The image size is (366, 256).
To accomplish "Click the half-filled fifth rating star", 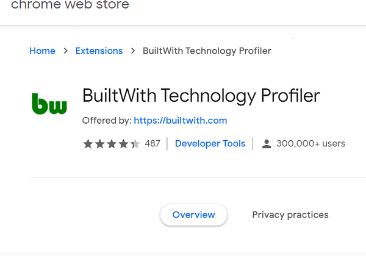I will (x=135, y=144).
